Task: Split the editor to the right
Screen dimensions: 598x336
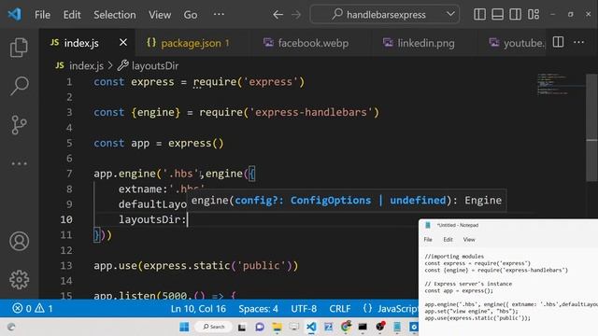Action: tap(558, 42)
